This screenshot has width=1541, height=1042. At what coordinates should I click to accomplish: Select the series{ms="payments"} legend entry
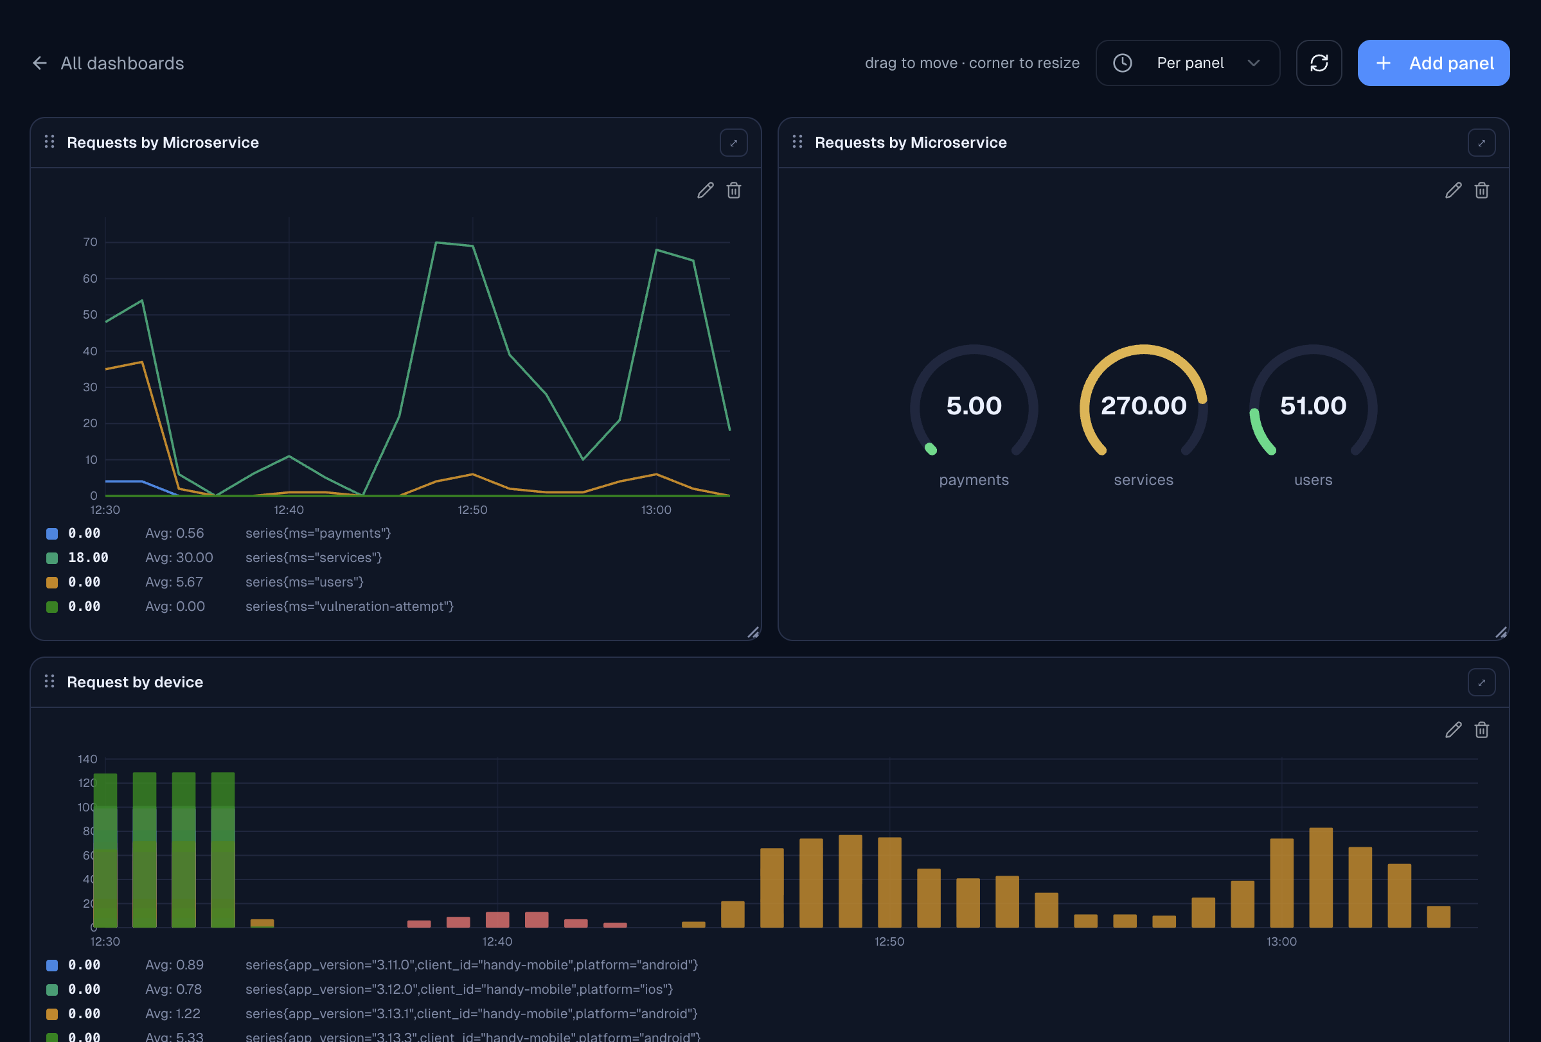tap(318, 533)
